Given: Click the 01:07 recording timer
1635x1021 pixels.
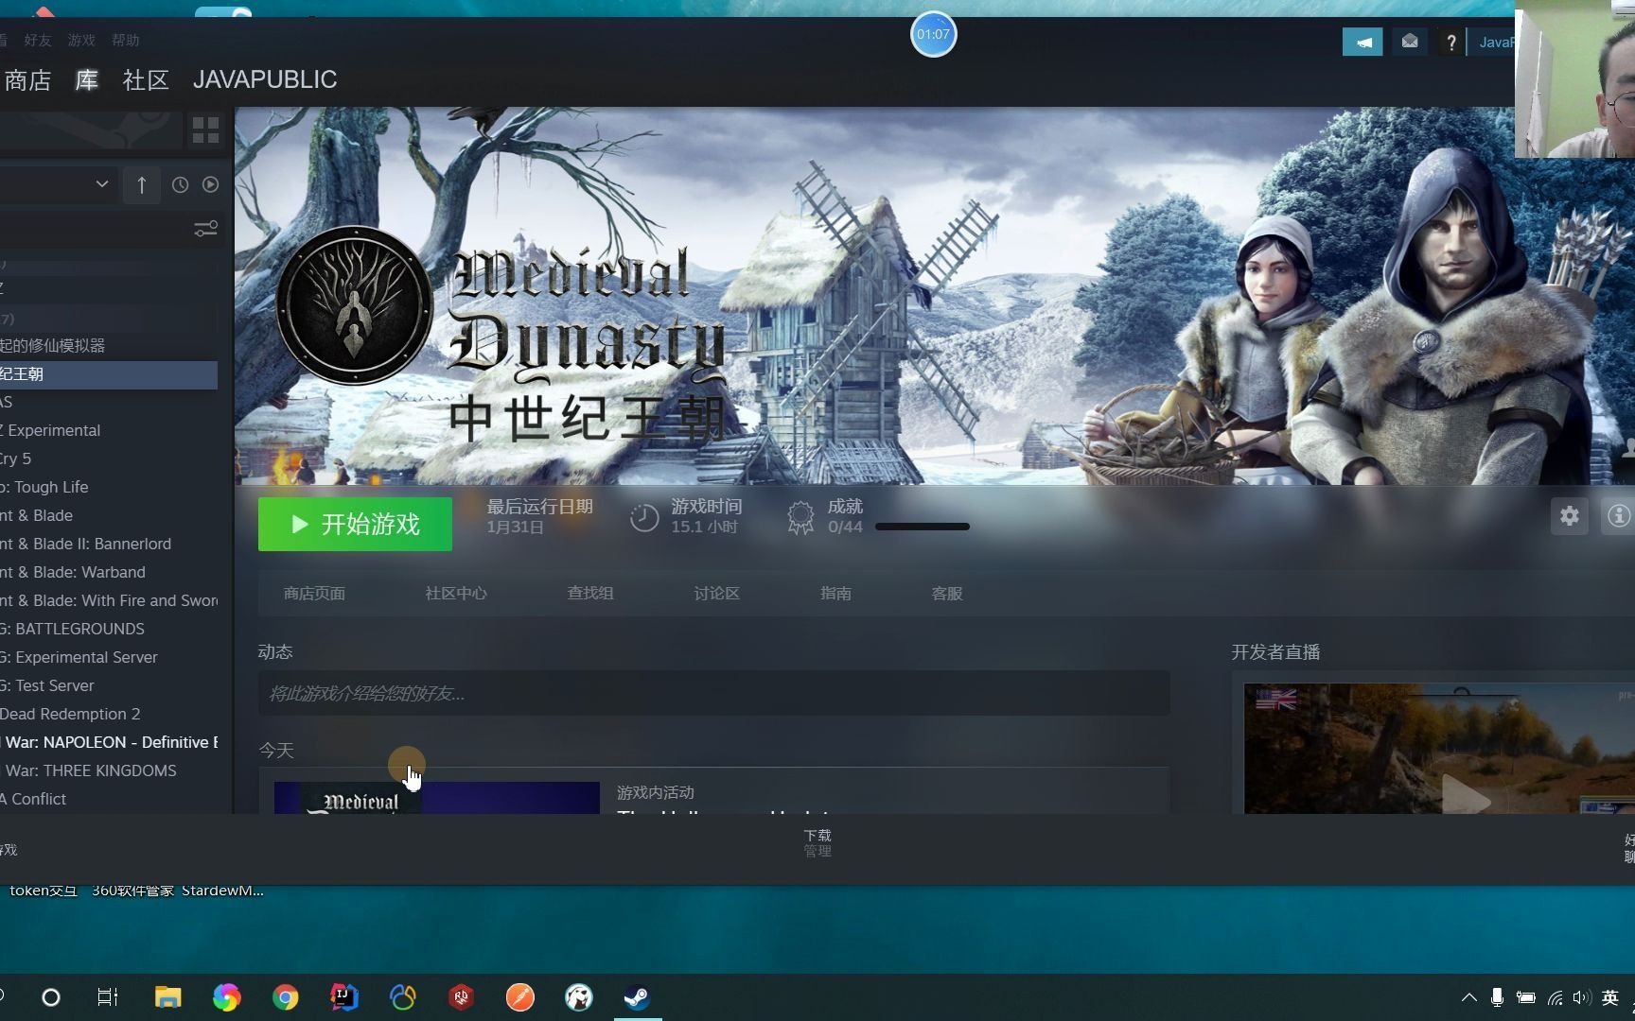Looking at the screenshot, I should pyautogui.click(x=933, y=34).
